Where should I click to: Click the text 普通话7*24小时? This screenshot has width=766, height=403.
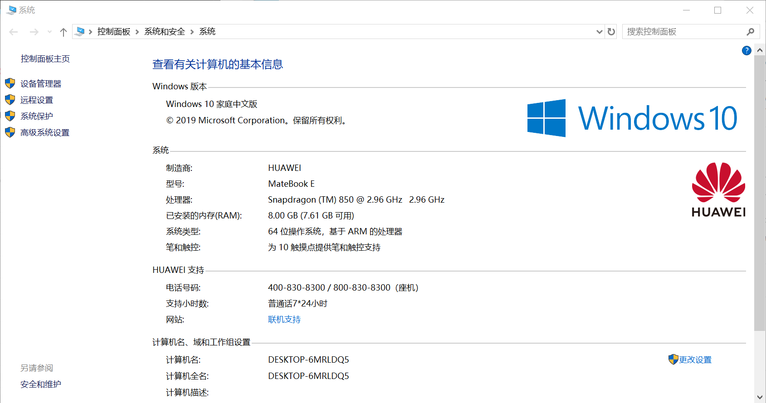pos(298,304)
